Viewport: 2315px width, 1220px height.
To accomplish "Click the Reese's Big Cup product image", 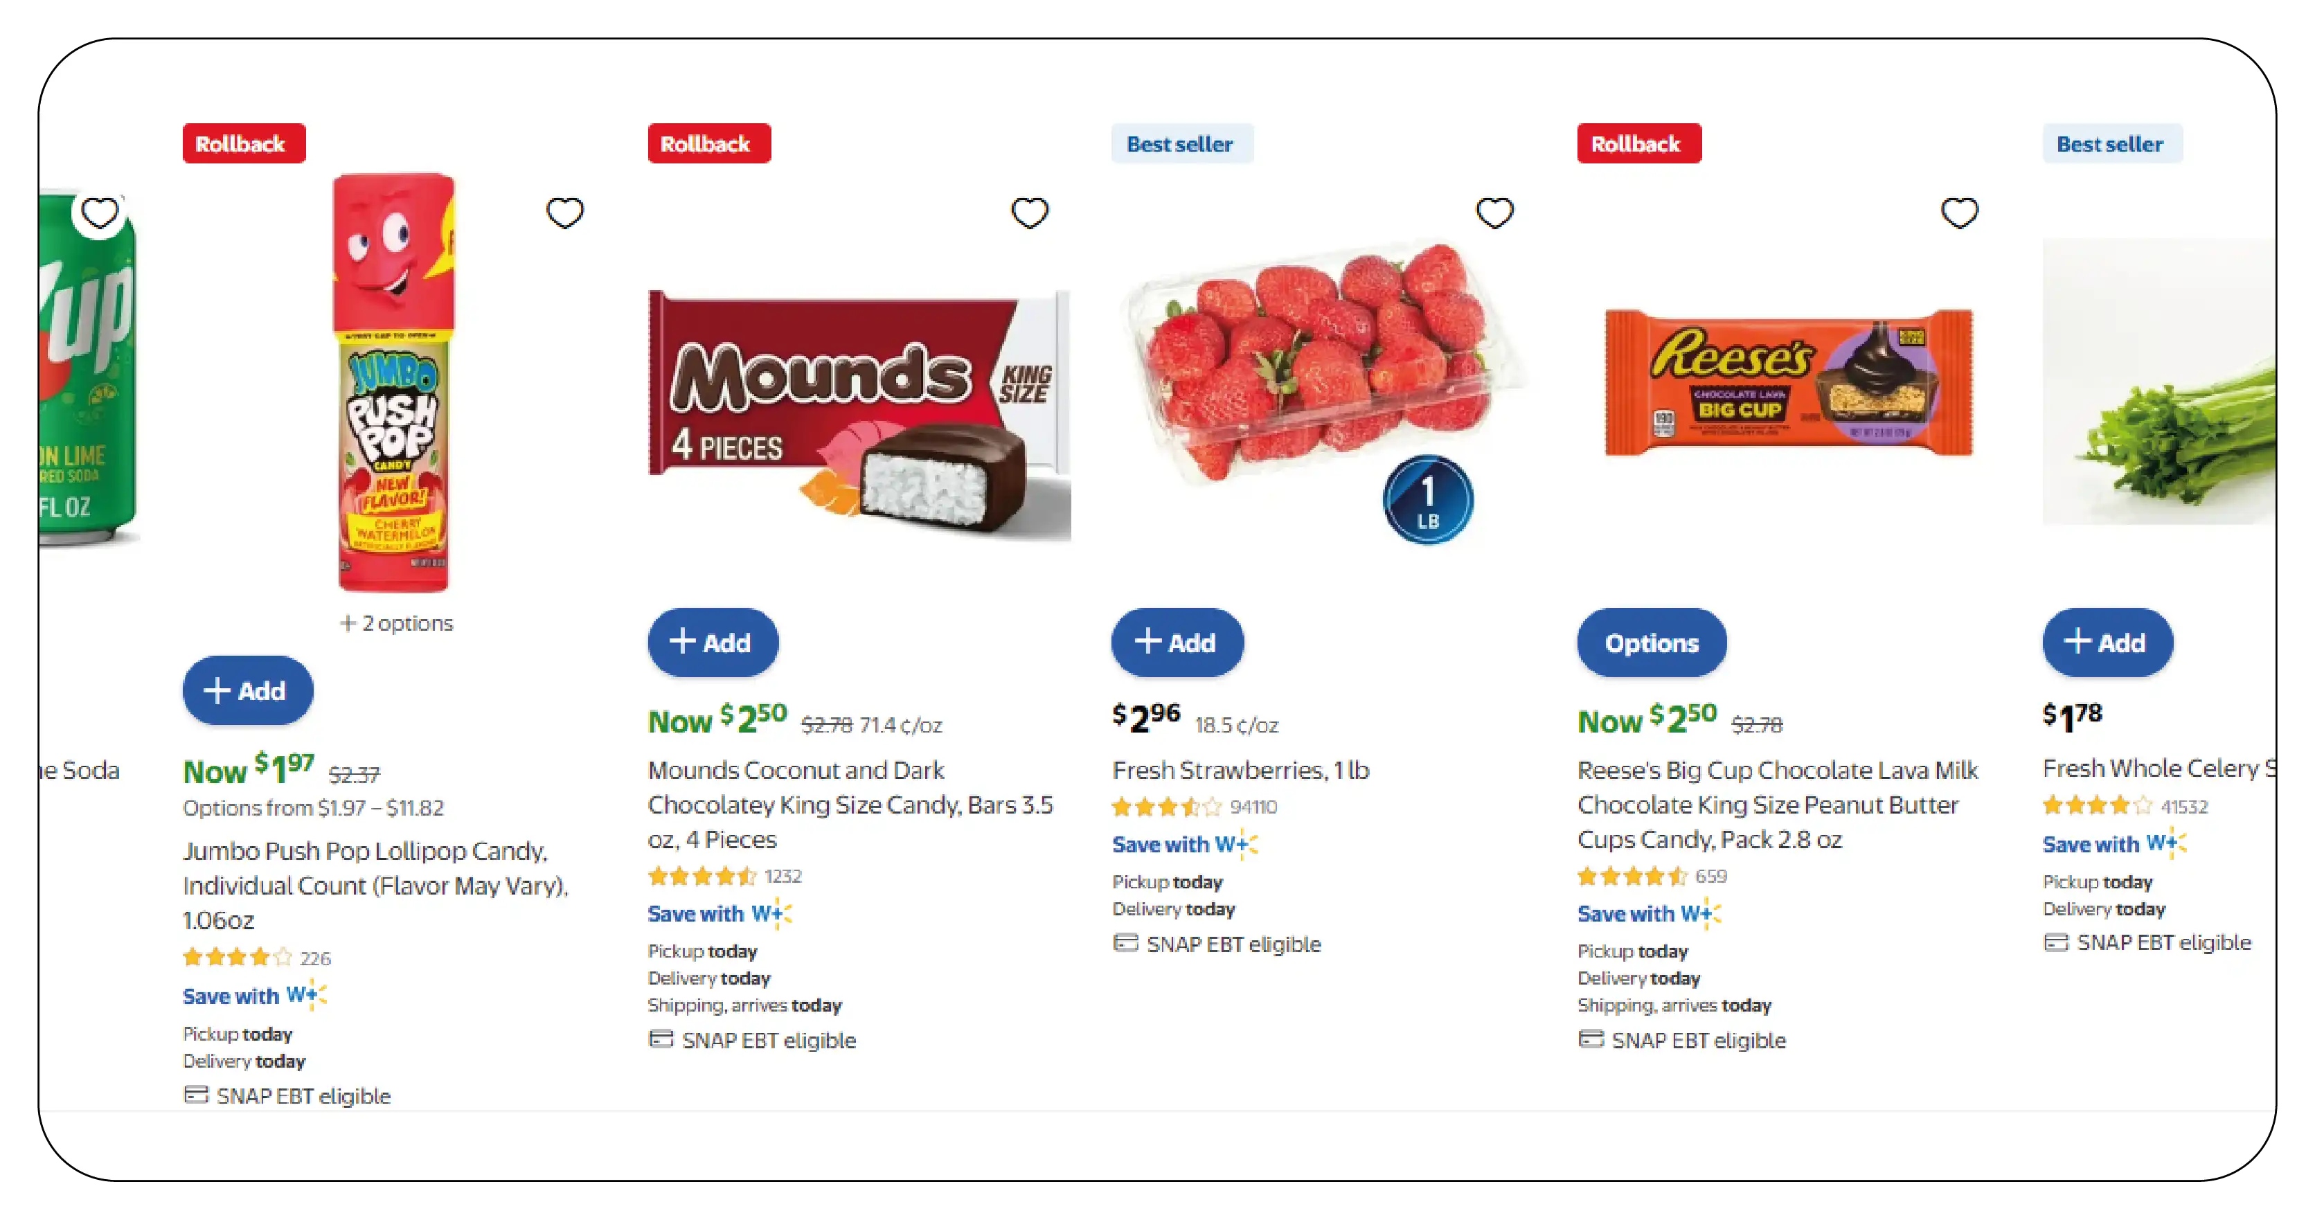I will click(x=1789, y=382).
